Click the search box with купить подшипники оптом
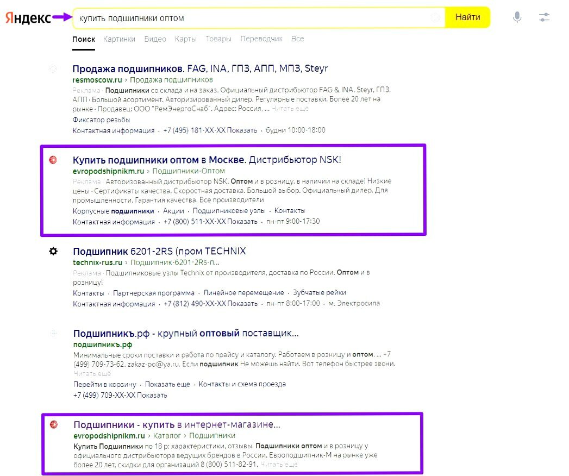 (x=259, y=18)
